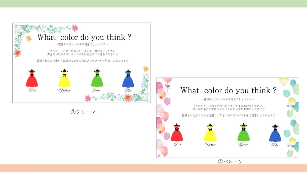Image resolution: width=307 pixels, height=172 pixels.
Task: Click "～花嫁のカラードレスは何色でしょうか？～" in the floral card
Action: (x=82, y=45)
